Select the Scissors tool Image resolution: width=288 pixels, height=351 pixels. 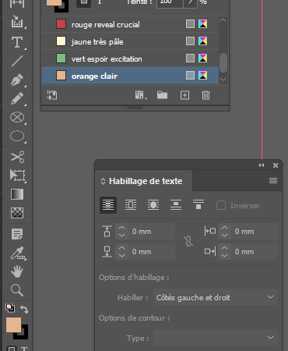coord(17,157)
